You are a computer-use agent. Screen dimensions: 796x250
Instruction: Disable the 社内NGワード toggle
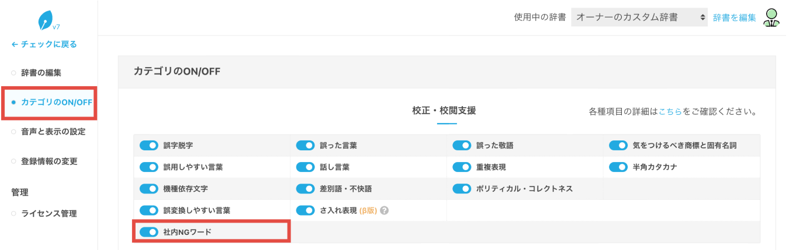coord(149,232)
